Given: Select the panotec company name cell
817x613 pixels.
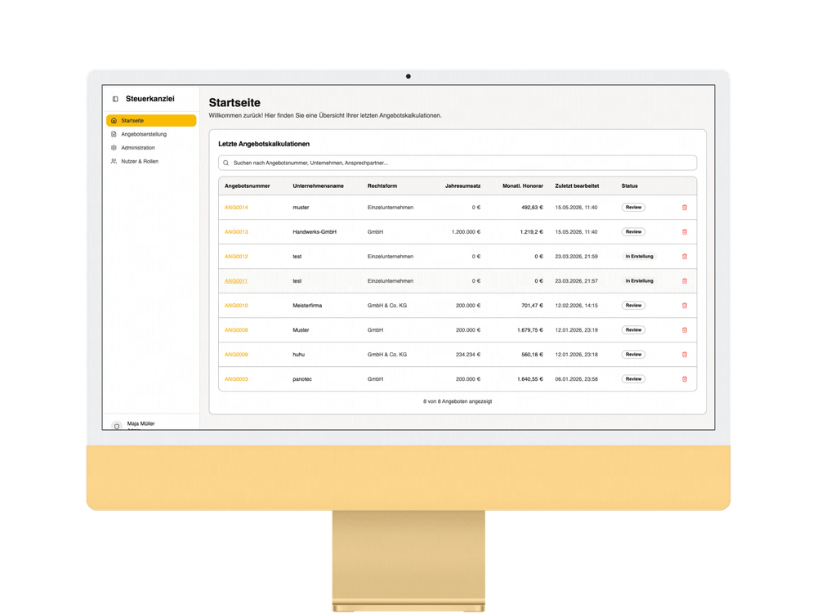Looking at the screenshot, I should coord(302,379).
